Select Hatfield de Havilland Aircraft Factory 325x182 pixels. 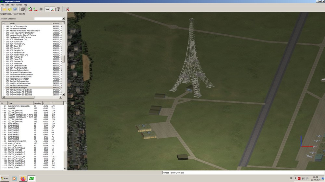point(32,30)
